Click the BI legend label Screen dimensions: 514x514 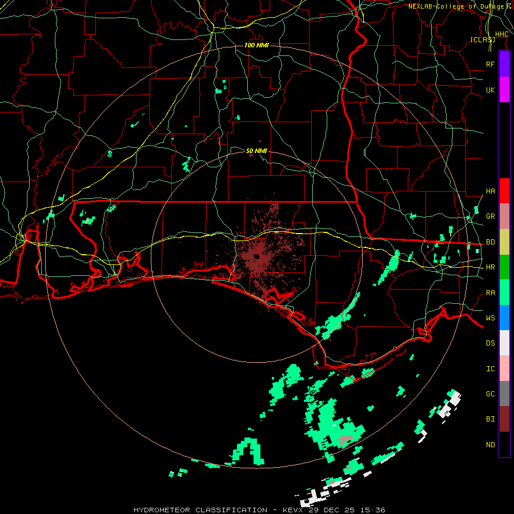click(x=490, y=419)
